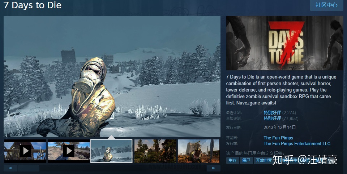Select the 开放世界 tag
The height and width of the screenshot is (174, 347).
tap(264, 160)
